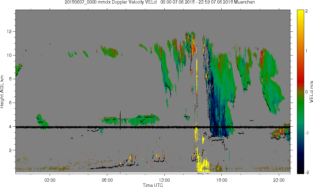The image size is (313, 187).
Task: Click the 'Height AGL km' axis title
Action: 2,92
